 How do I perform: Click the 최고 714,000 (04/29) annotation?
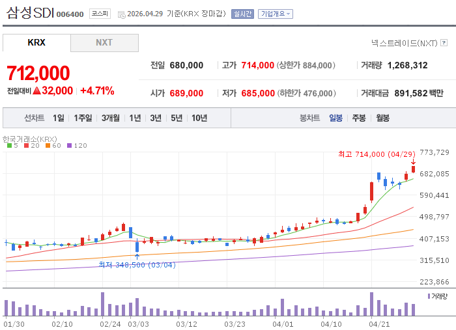click(x=377, y=154)
